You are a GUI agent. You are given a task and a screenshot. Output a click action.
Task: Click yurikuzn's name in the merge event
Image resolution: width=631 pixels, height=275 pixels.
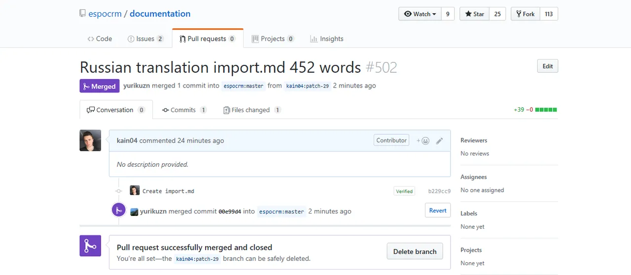[153, 212]
